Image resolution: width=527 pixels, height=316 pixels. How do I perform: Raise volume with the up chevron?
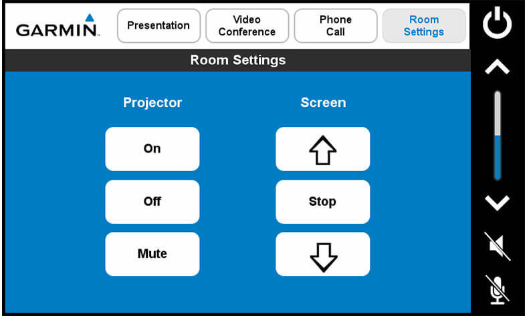pos(497,67)
